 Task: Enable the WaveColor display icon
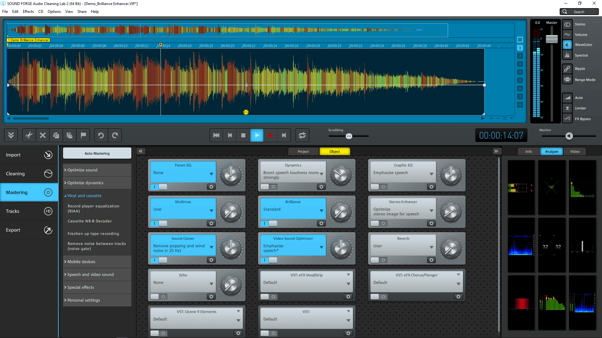click(x=567, y=45)
